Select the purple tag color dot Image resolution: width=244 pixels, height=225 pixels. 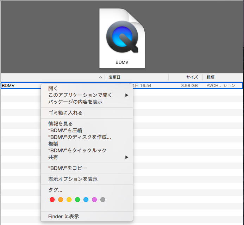pyautogui.click(x=94, y=200)
